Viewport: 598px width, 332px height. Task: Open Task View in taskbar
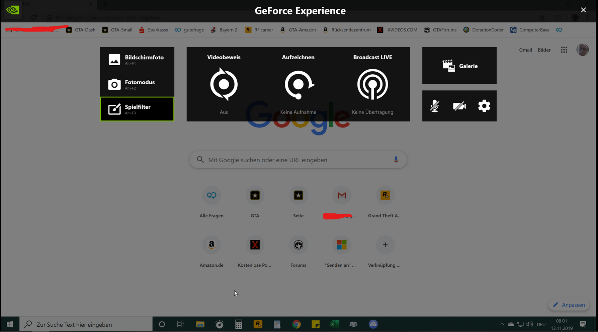(x=180, y=324)
